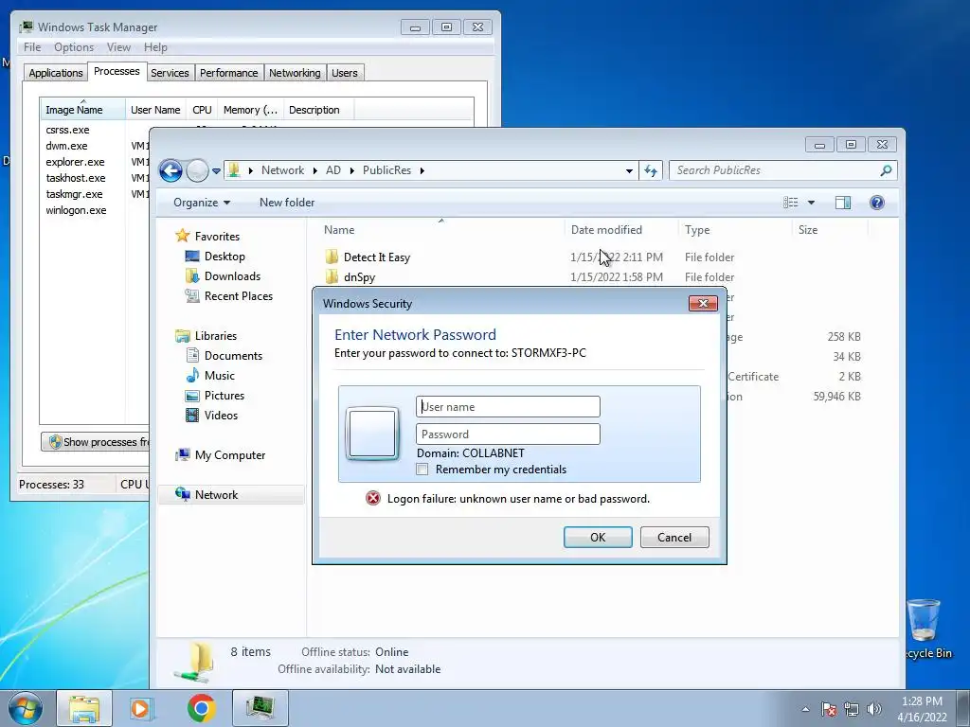970x727 pixels.
Task: Click the Password field
Action: pyautogui.click(x=508, y=434)
